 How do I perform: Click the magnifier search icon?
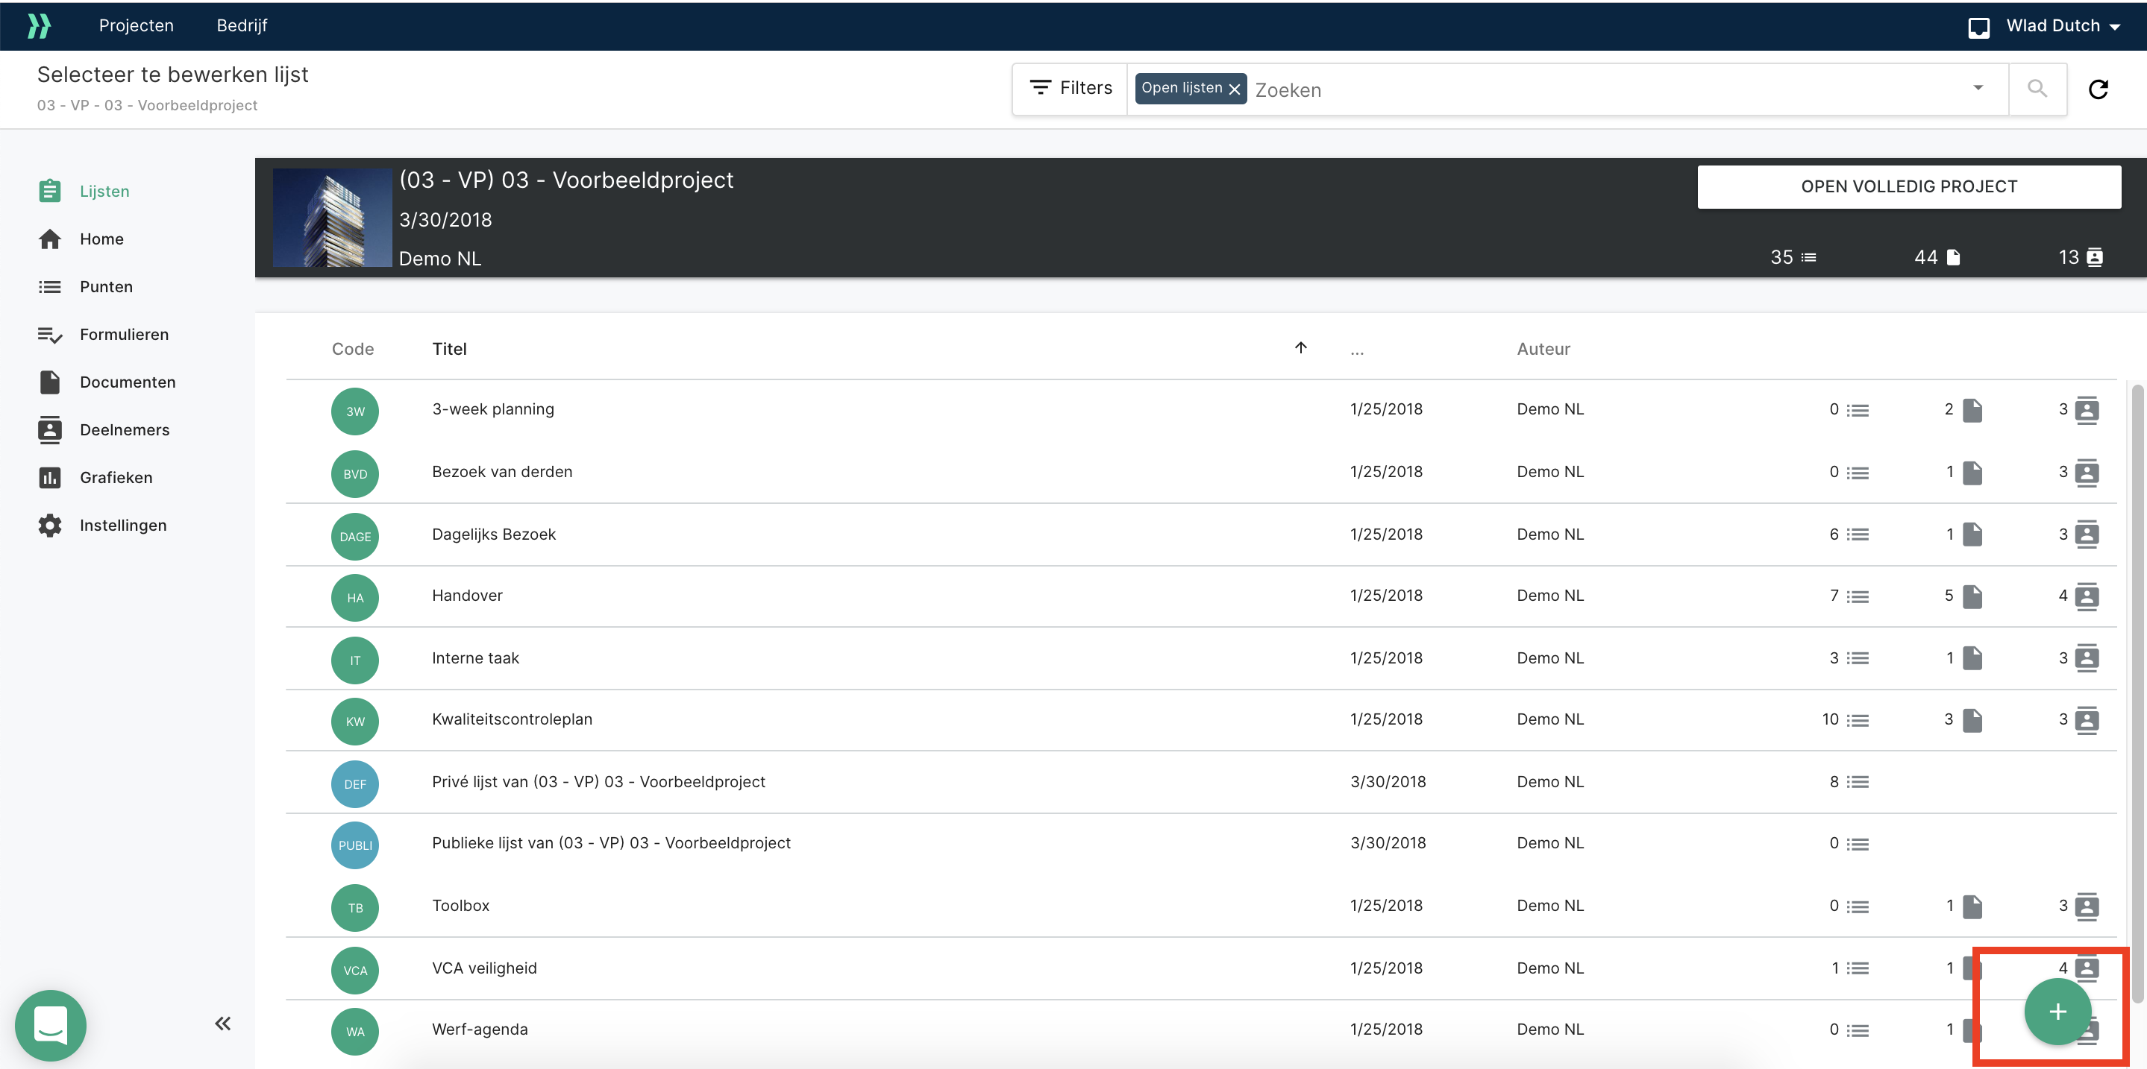2036,88
